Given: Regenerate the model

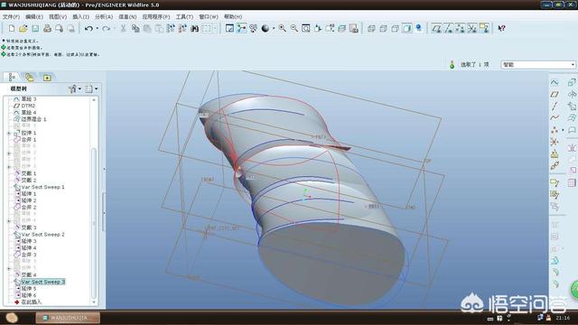Looking at the screenshot, I should 171,28.
